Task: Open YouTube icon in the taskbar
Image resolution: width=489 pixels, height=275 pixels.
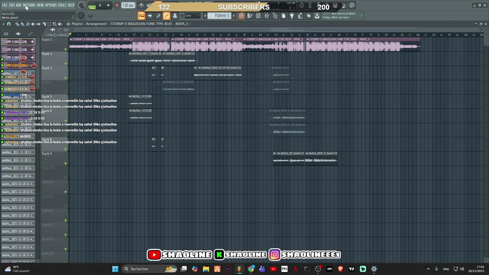Action: click(273, 269)
